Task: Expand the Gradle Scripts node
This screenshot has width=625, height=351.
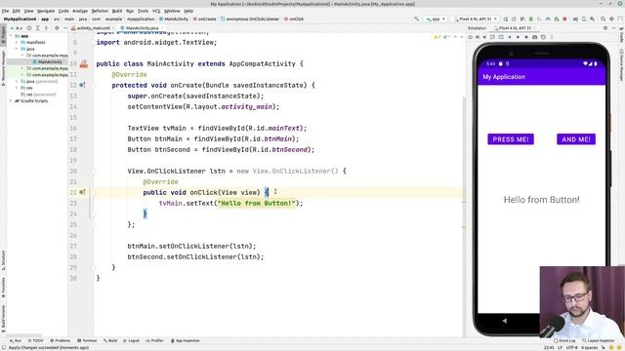Action: [x=11, y=100]
